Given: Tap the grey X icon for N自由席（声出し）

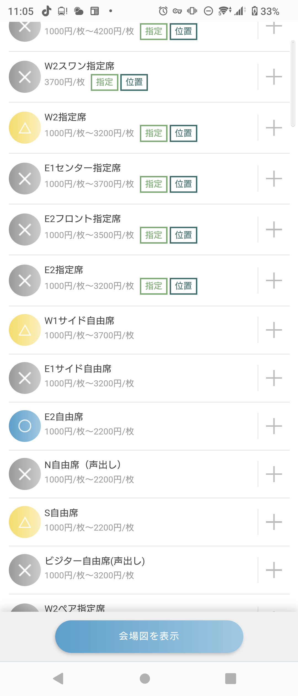Looking at the screenshot, I should (x=25, y=474).
